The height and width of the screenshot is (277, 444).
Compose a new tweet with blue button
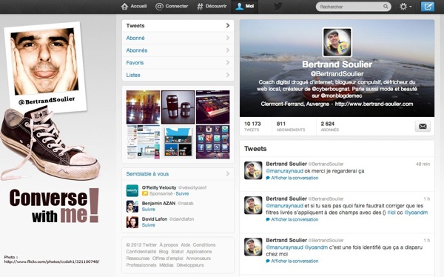(428, 7)
